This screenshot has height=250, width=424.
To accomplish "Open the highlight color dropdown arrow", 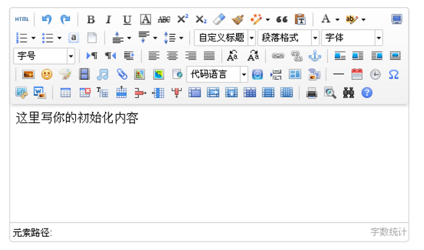I will (363, 19).
